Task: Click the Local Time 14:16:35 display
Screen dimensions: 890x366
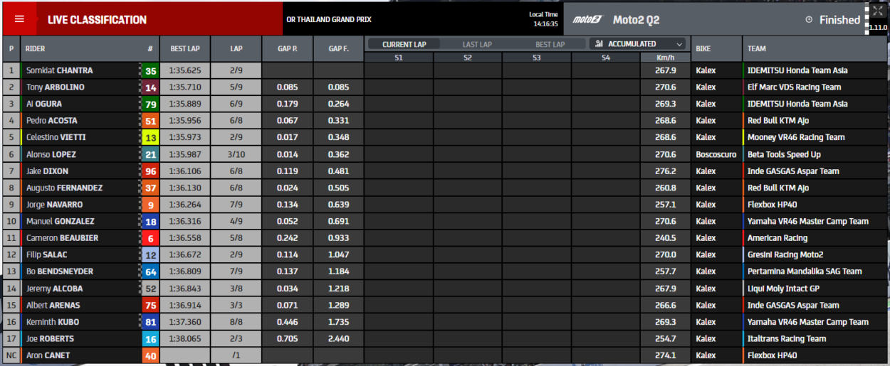Action: click(543, 19)
